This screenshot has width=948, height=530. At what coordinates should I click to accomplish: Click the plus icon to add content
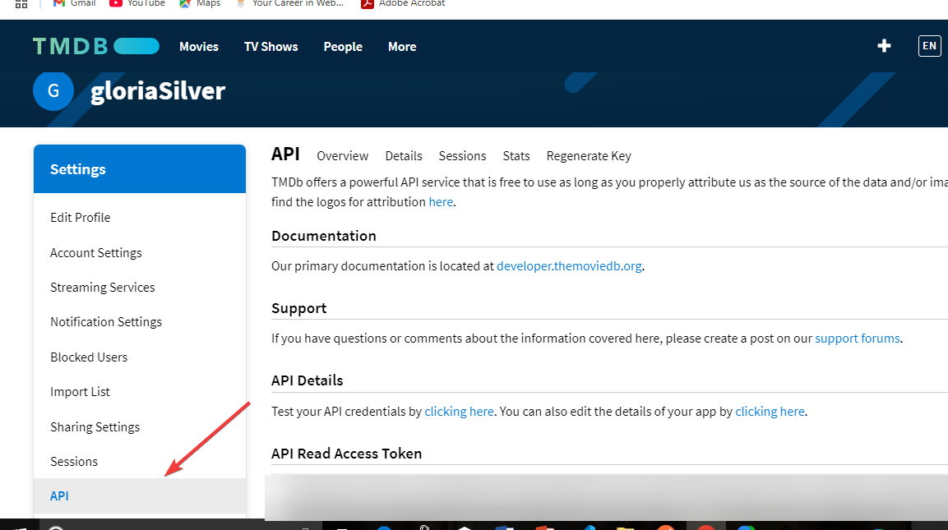tap(884, 46)
